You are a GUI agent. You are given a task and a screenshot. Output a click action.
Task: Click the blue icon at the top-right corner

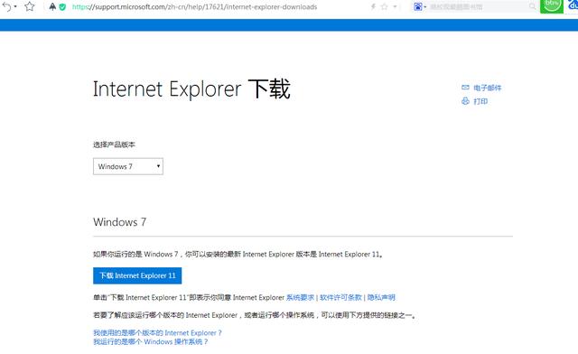click(x=573, y=5)
